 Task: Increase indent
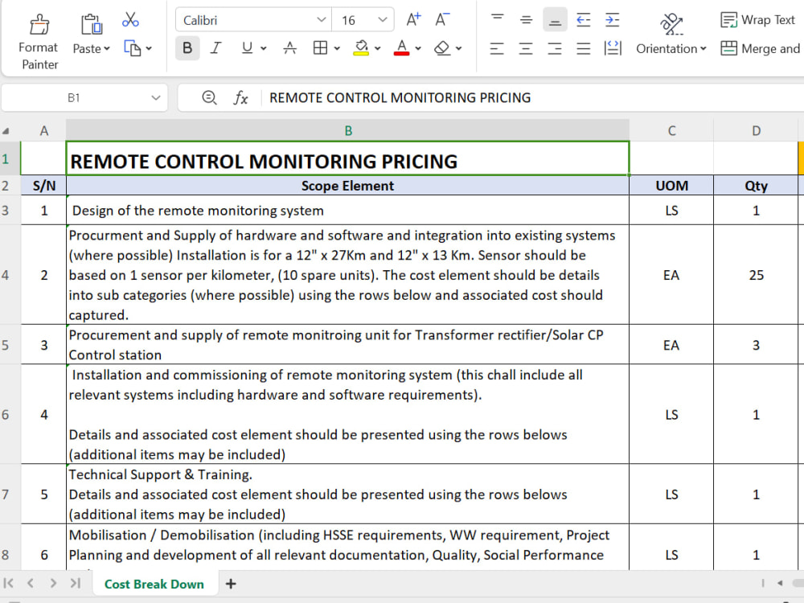[612, 20]
